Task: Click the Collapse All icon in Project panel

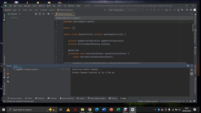Action: pyautogui.click(x=44, y=14)
